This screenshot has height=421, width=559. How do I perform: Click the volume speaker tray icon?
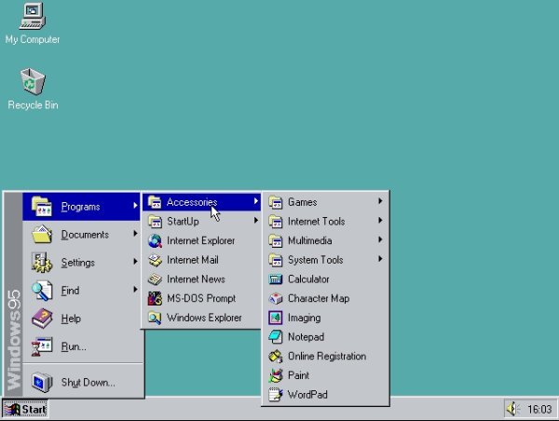(512, 409)
